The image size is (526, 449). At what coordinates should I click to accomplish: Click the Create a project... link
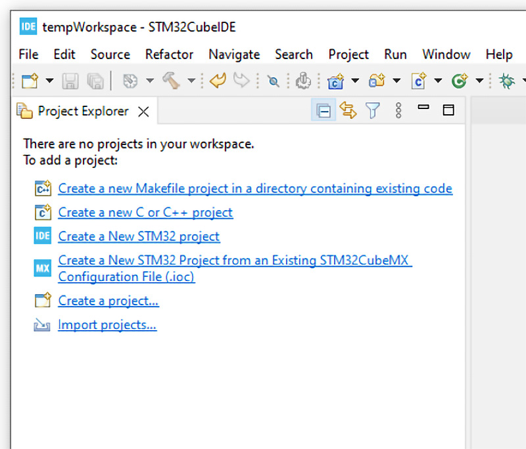point(108,301)
